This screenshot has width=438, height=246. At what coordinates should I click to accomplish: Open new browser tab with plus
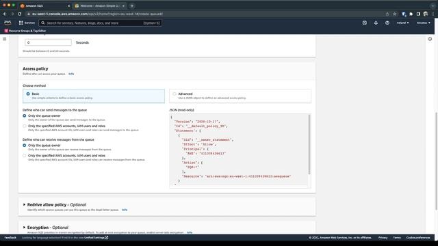point(132,6)
